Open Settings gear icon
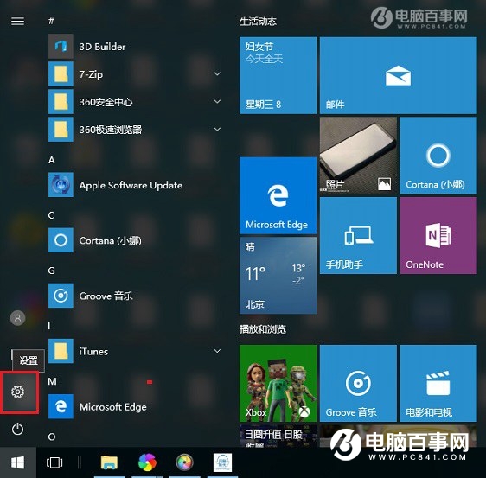This screenshot has width=486, height=478. pyautogui.click(x=17, y=392)
